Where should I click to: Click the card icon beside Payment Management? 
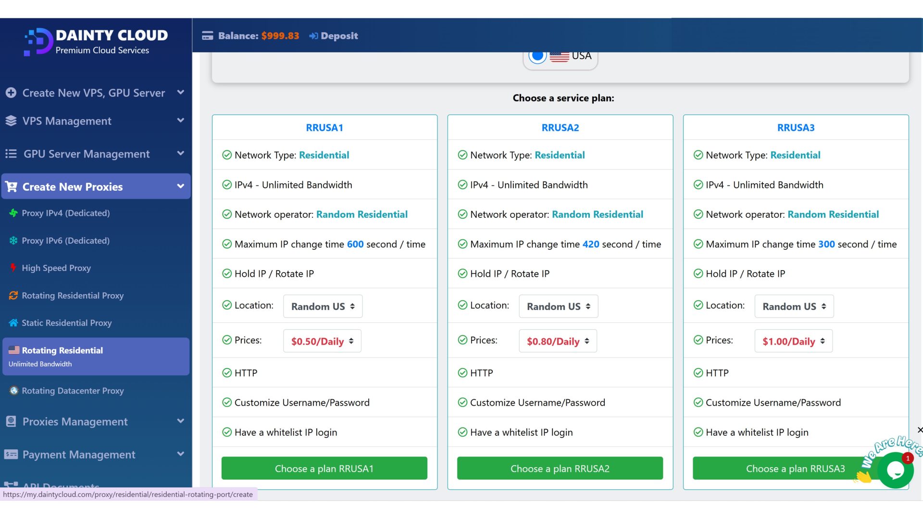point(11,454)
